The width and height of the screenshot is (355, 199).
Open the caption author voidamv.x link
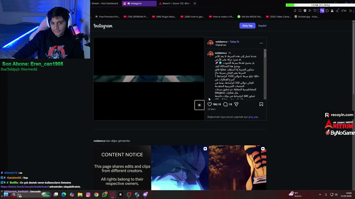[221, 53]
